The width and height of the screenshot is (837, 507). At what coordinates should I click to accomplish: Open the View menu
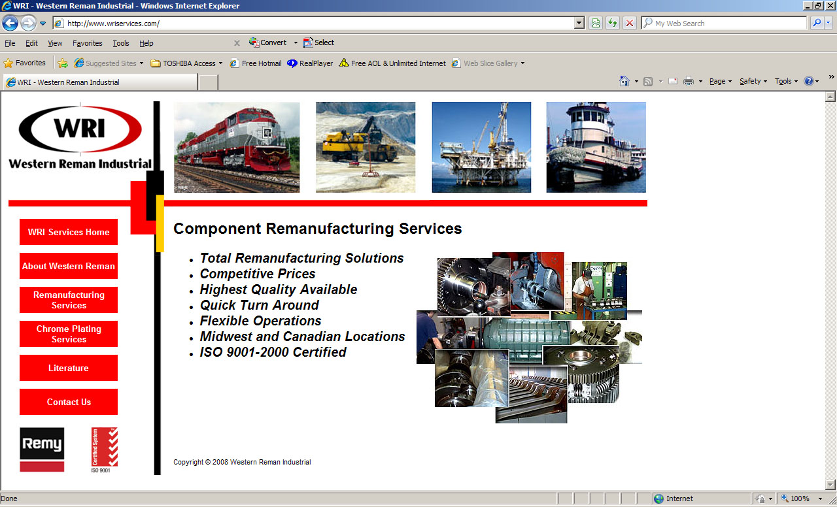pyautogui.click(x=55, y=43)
